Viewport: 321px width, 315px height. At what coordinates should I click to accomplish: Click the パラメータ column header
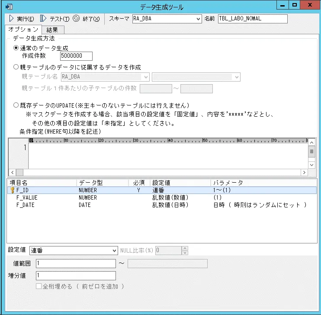264,183
